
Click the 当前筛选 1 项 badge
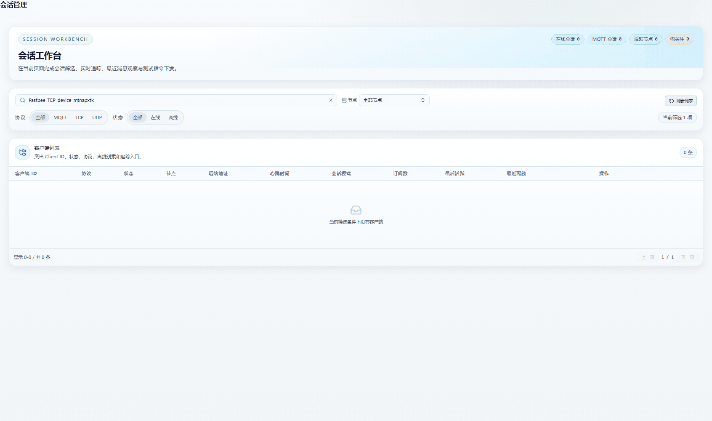(x=677, y=117)
